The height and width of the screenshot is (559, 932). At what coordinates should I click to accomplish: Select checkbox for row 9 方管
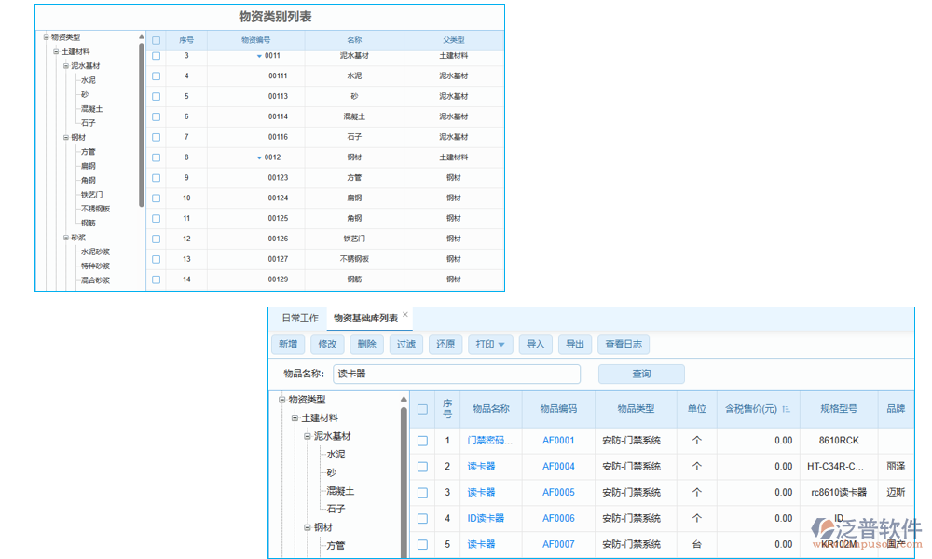(x=156, y=178)
